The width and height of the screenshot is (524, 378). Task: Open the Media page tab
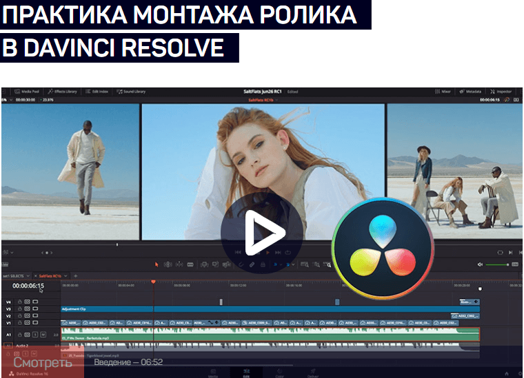click(x=213, y=373)
